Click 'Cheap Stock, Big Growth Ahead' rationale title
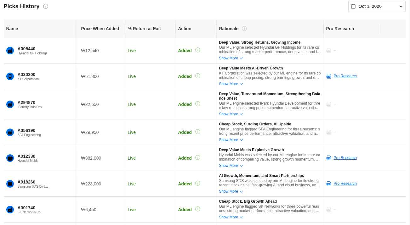 [248, 201]
